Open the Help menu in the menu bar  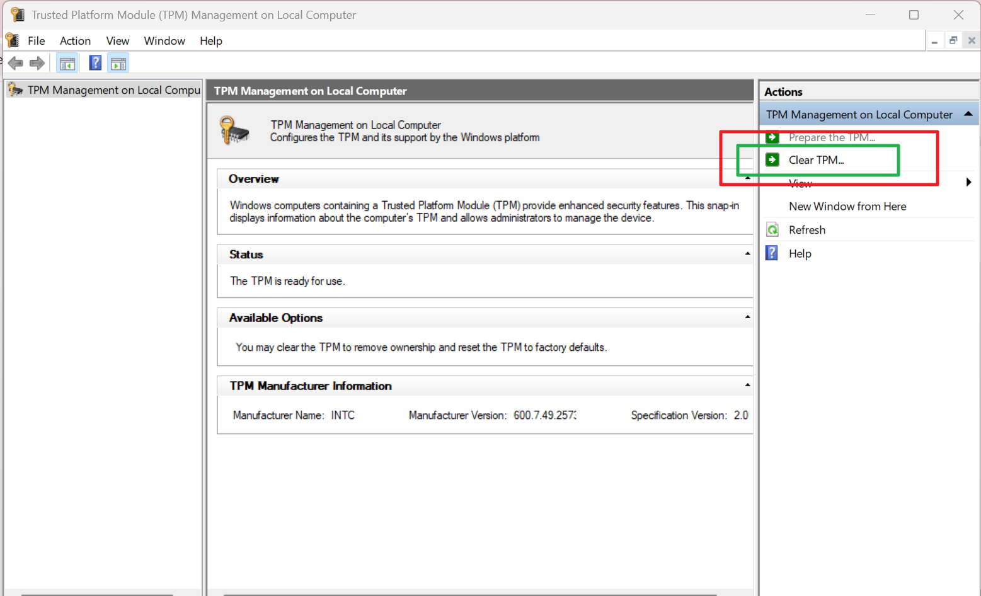click(x=211, y=40)
